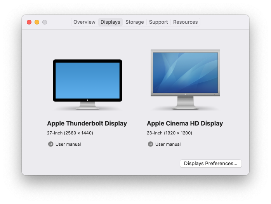Click the disabled gray zoom window button
The width and height of the screenshot is (271, 204).
(45, 22)
